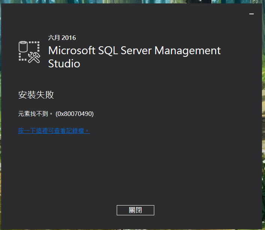The height and width of the screenshot is (230, 265).
Task: Click the 關閉 (Close) button
Action: click(x=136, y=210)
